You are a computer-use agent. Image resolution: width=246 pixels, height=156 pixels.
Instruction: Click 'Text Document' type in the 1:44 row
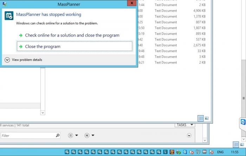(166, 5)
